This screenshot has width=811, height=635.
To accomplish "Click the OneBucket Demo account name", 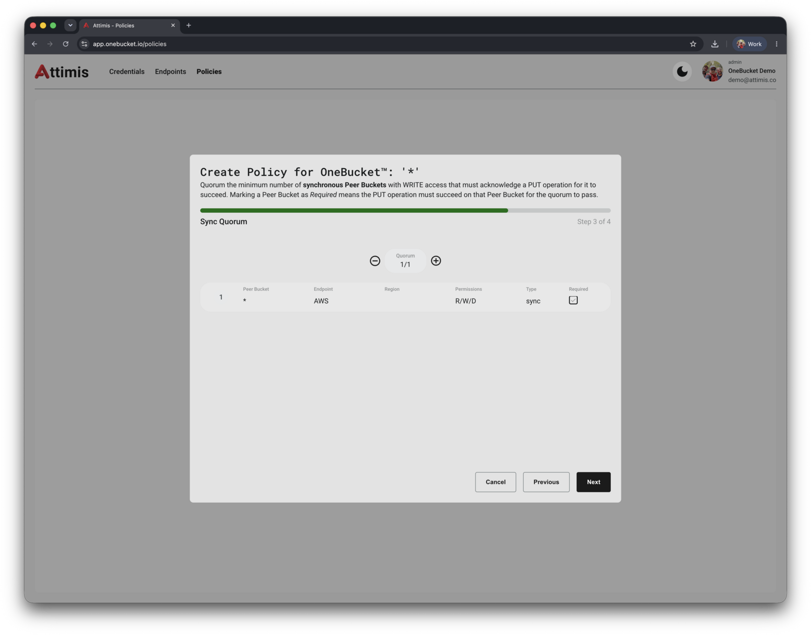I will (751, 70).
